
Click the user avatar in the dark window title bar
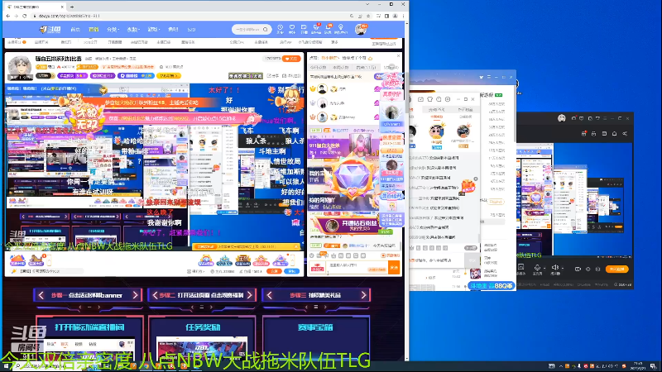point(562,118)
